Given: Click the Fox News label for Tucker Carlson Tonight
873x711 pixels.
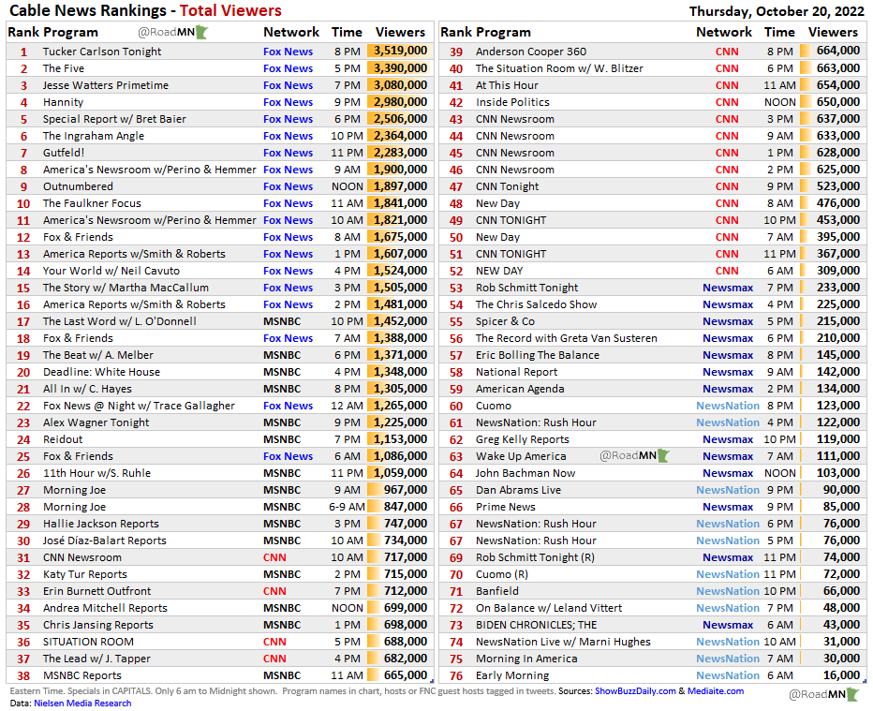Looking at the screenshot, I should [x=288, y=52].
